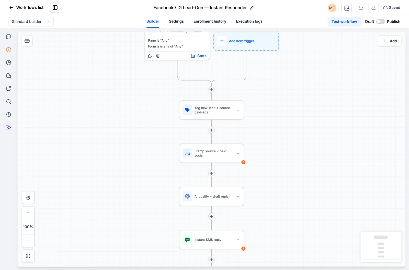
Task: Switch to Builder tab
Action: tap(153, 21)
